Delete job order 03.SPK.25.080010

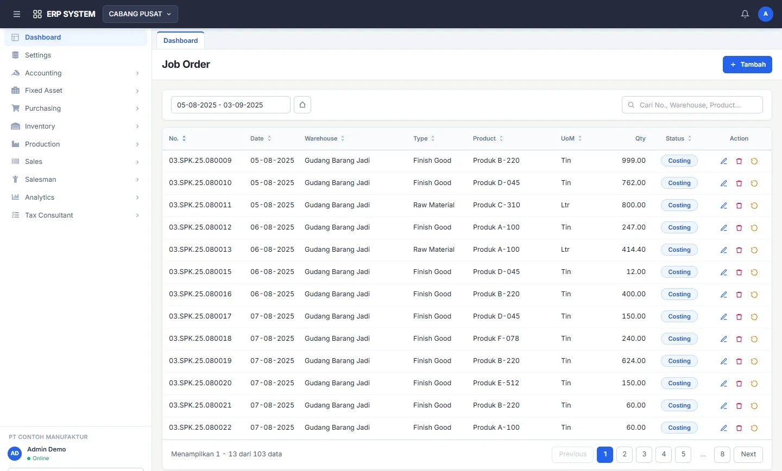click(x=739, y=183)
